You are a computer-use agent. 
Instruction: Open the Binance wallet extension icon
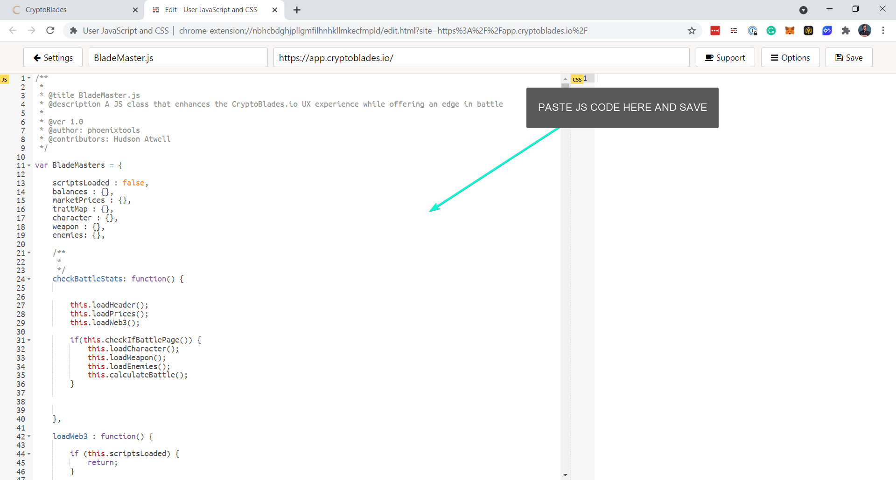click(x=808, y=31)
